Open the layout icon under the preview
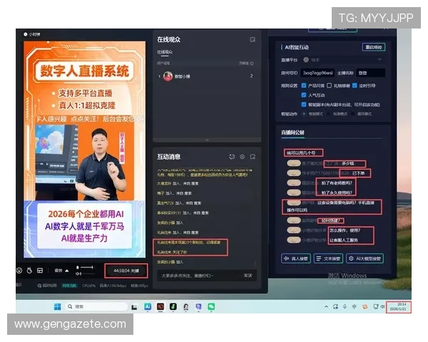 coord(40,270)
